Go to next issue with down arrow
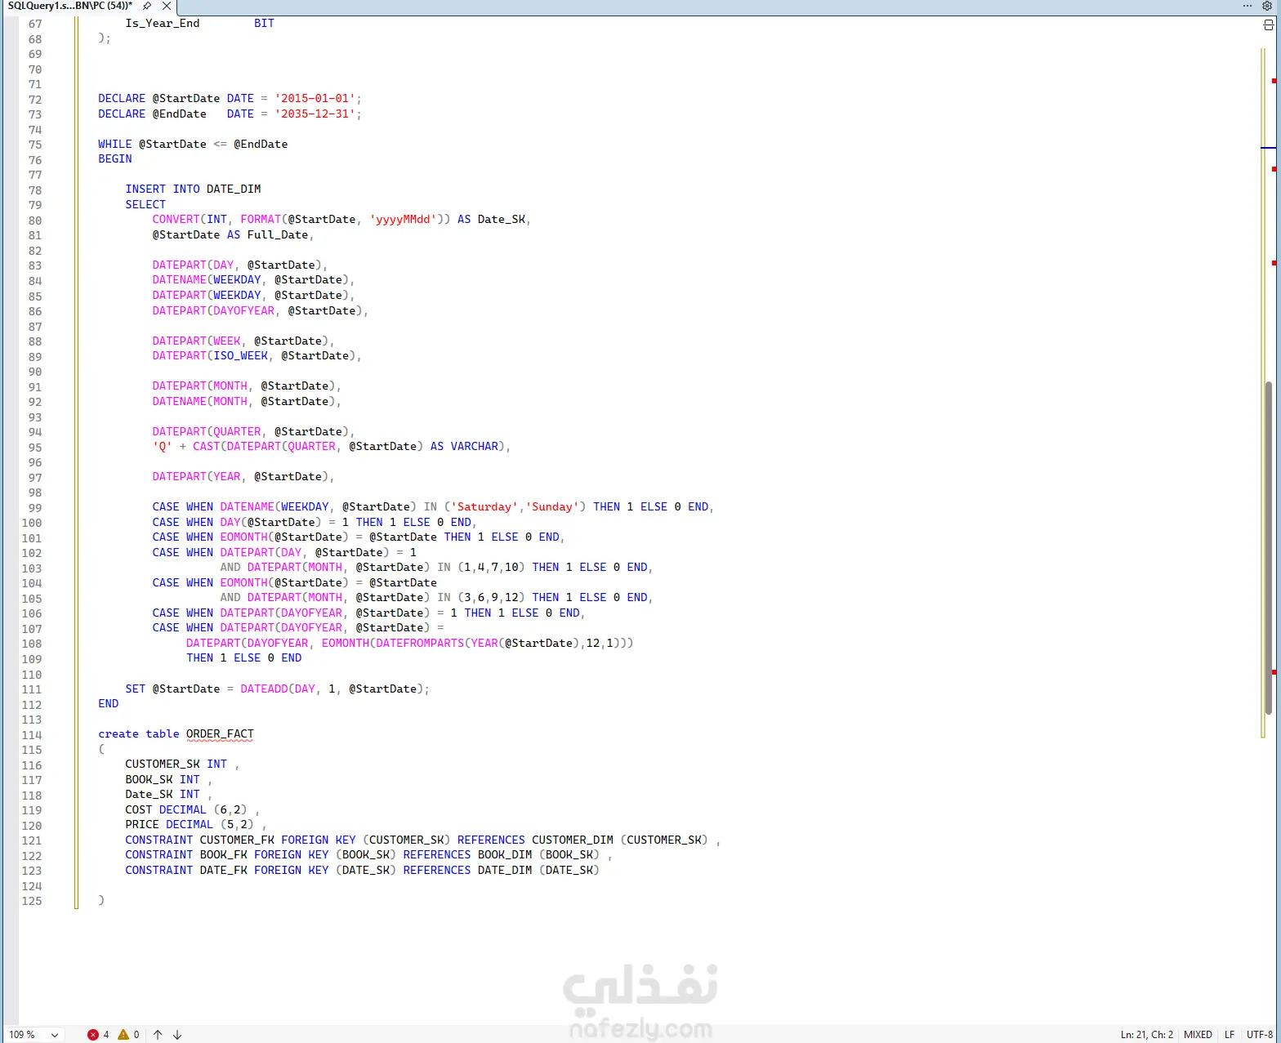Viewport: 1281px width, 1043px height. (177, 1034)
